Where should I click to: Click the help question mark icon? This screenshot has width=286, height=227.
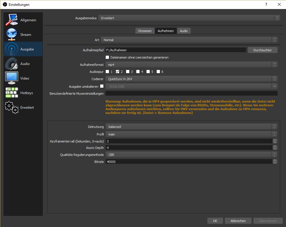[266, 5]
